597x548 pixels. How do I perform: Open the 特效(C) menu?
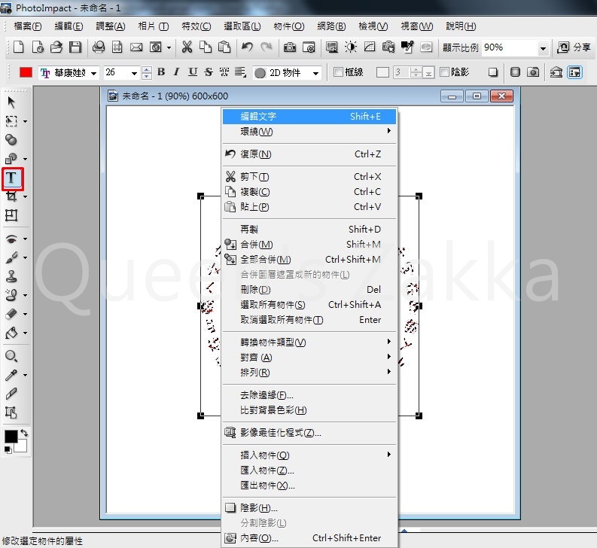pos(196,26)
